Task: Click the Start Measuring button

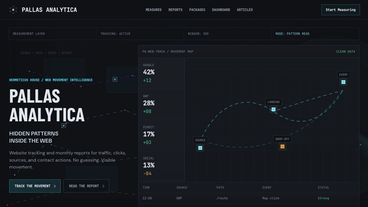Action: (x=340, y=10)
